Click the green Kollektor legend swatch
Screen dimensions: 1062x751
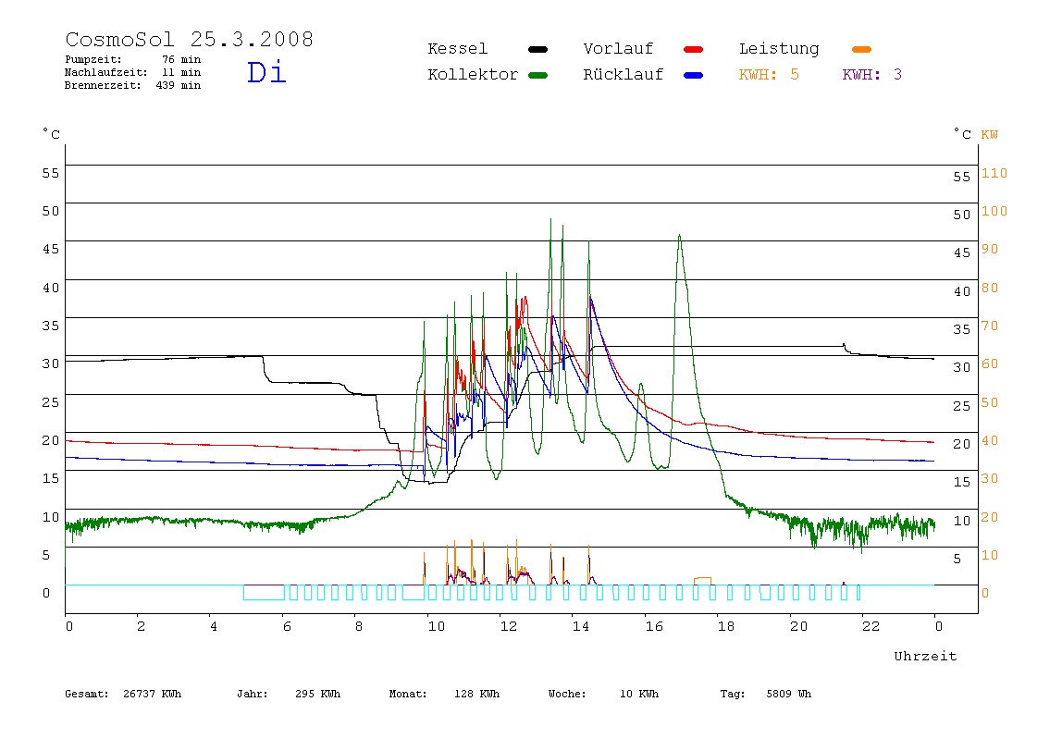pos(537,75)
